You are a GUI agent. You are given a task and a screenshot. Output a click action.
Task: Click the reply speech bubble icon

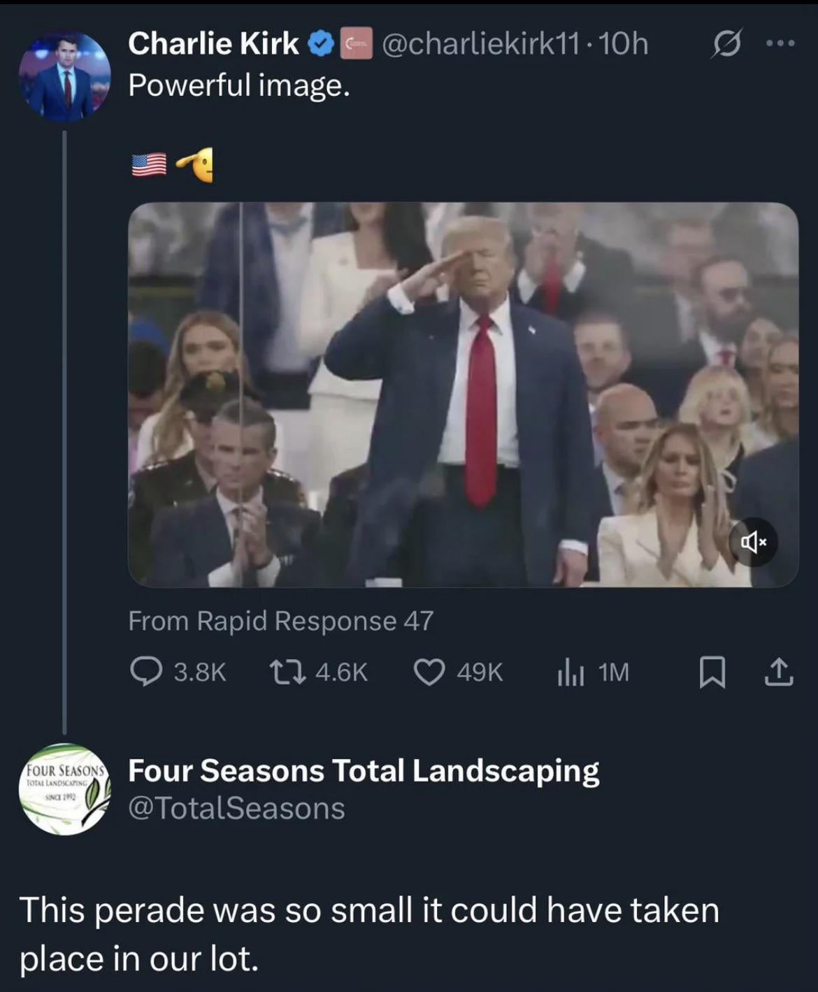pos(146,672)
